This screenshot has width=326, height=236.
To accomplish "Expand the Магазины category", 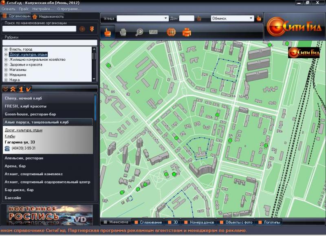I will [6, 70].
